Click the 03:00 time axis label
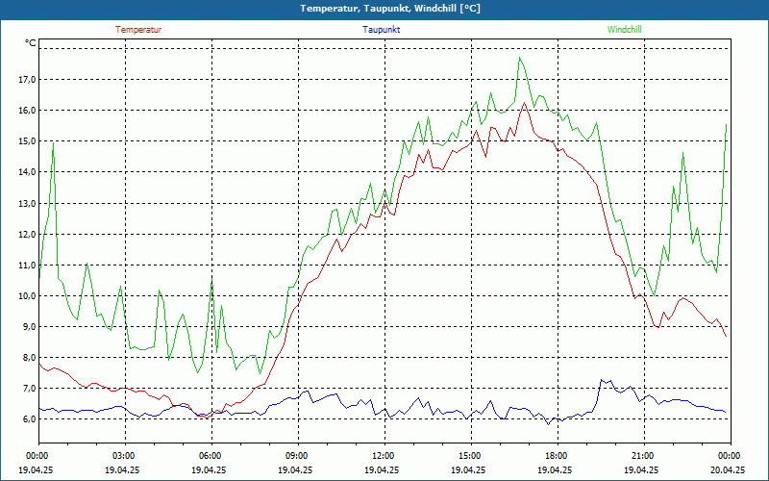 coord(125,456)
